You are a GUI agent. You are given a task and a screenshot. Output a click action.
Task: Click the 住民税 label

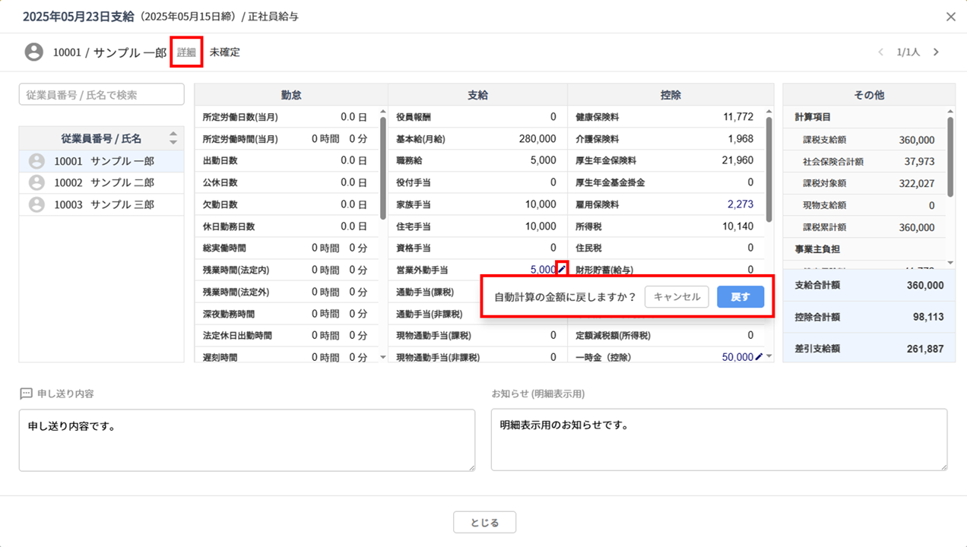(590, 248)
